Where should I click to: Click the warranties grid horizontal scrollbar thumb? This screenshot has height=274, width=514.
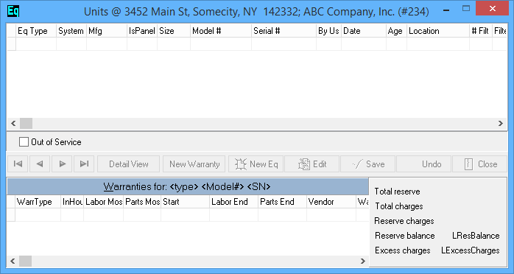click(x=25, y=261)
